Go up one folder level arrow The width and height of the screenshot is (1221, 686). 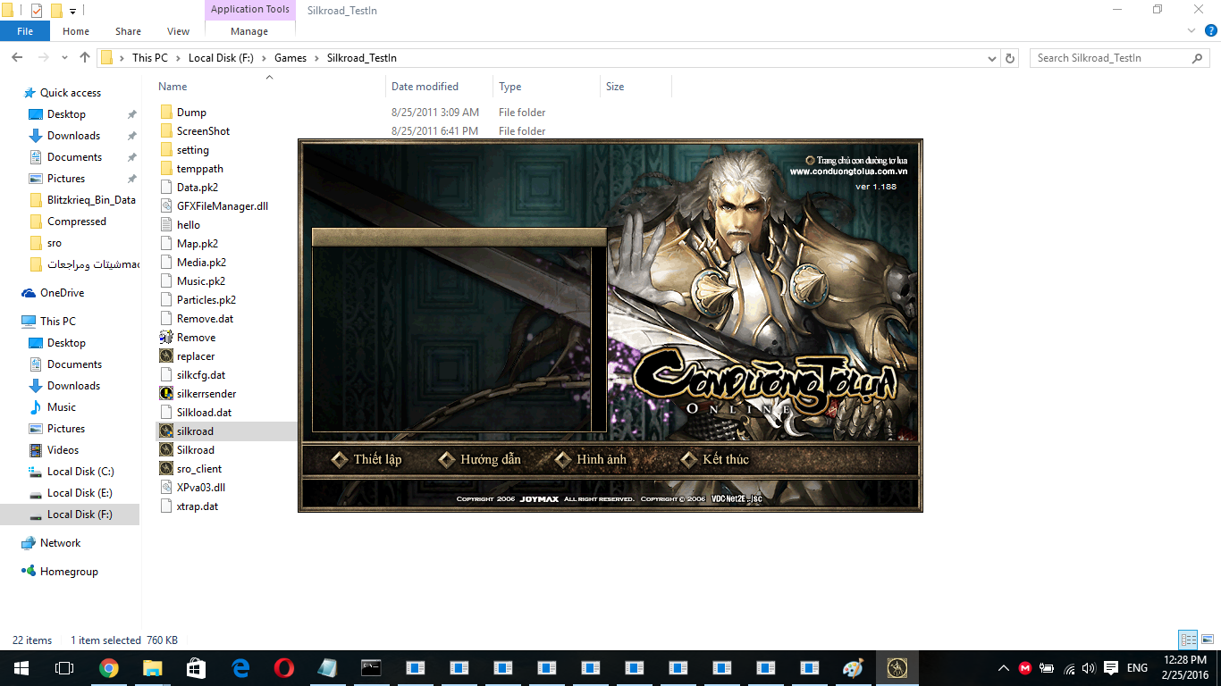(85, 58)
